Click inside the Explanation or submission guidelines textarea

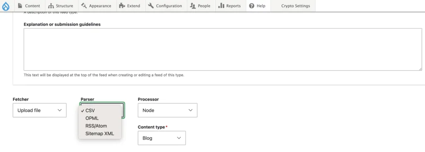(223, 49)
